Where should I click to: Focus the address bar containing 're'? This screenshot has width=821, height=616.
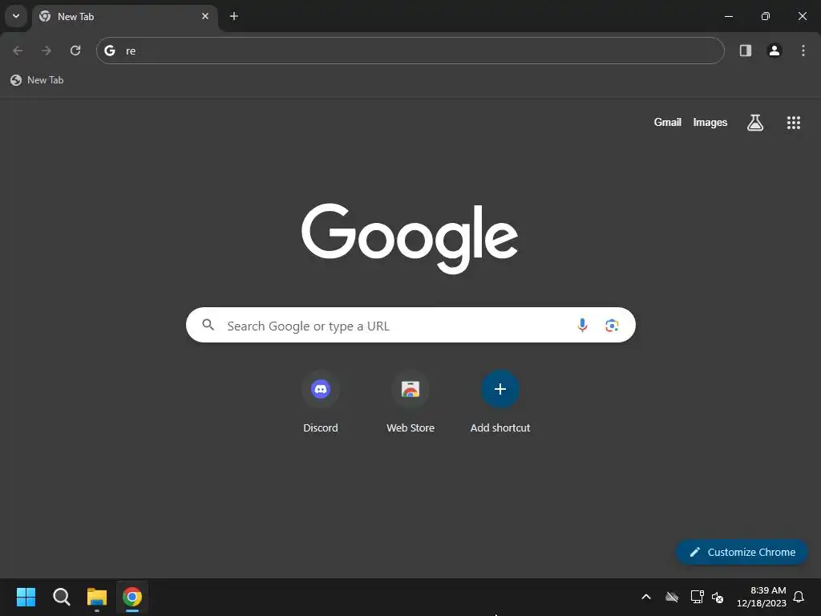(410, 51)
